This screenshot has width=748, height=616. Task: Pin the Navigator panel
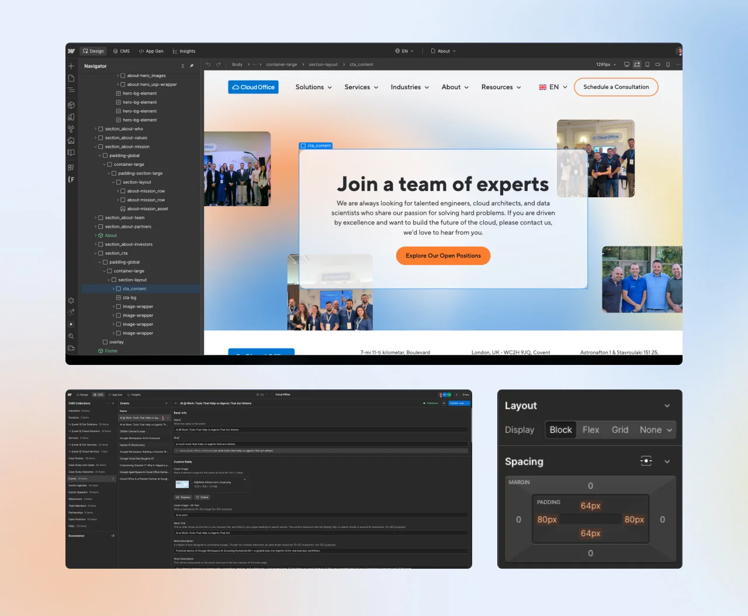click(x=192, y=66)
